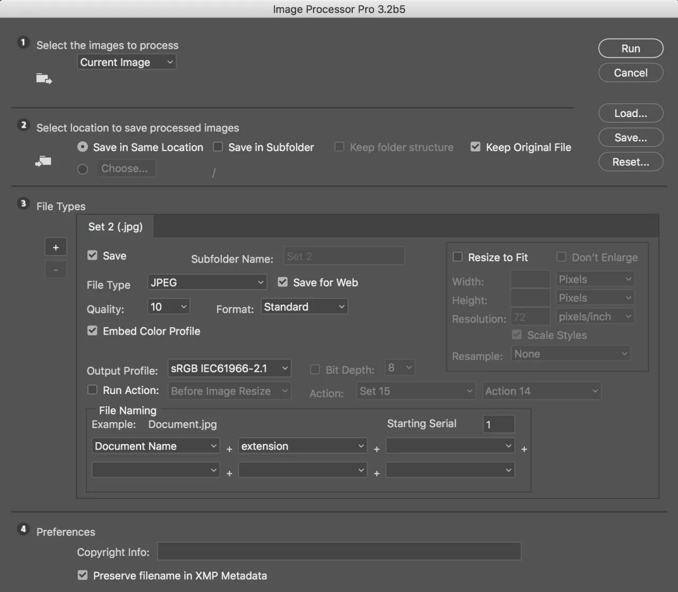Click the save location folder icon
This screenshot has height=592, width=678.
[x=43, y=162]
